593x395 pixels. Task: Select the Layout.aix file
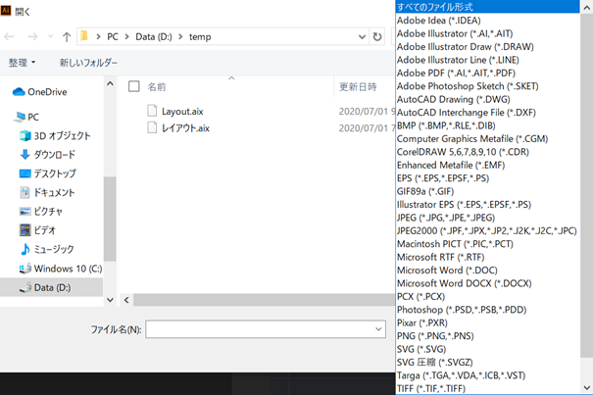182,111
